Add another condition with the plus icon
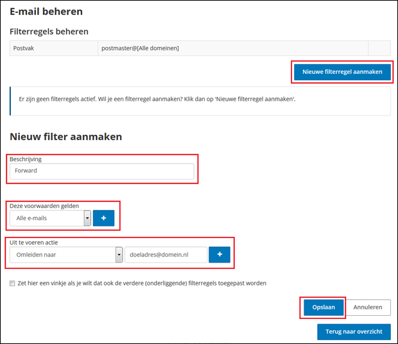The image size is (398, 344). click(x=103, y=218)
